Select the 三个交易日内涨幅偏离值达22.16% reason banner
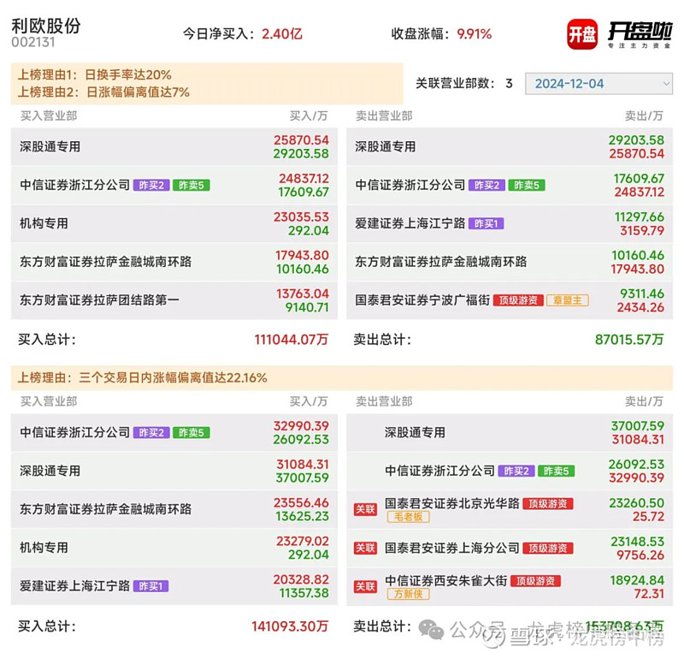 point(341,377)
